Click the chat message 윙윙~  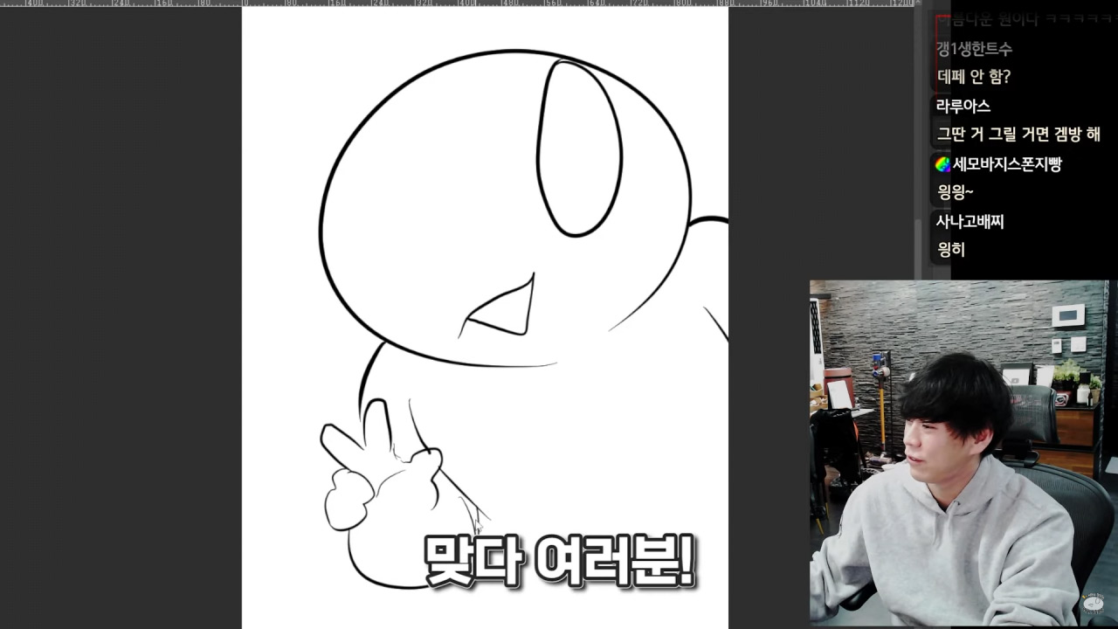point(955,192)
